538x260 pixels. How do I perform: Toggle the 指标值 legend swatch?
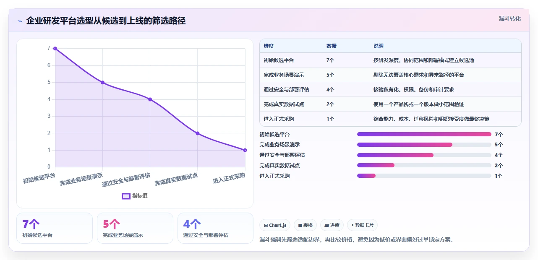pos(126,196)
